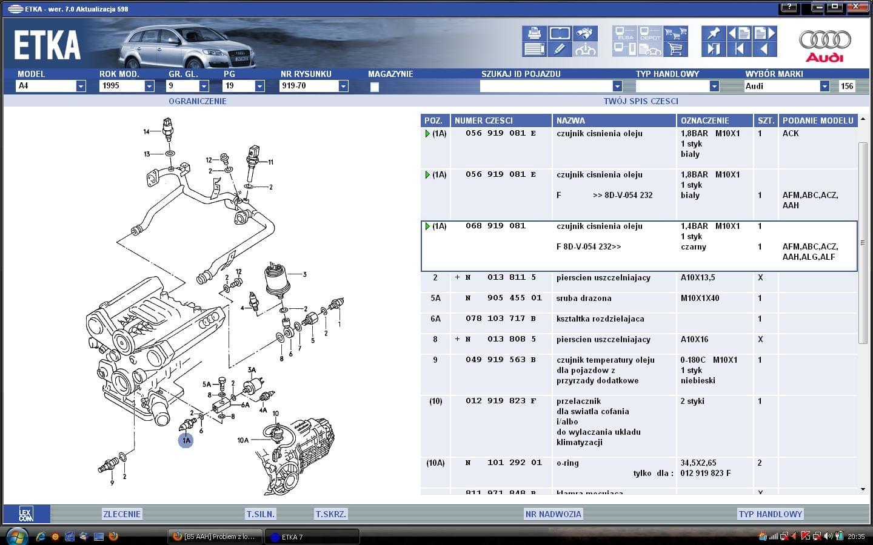
Task: Click the scrollbar down arrow in parts list
Action: [863, 489]
